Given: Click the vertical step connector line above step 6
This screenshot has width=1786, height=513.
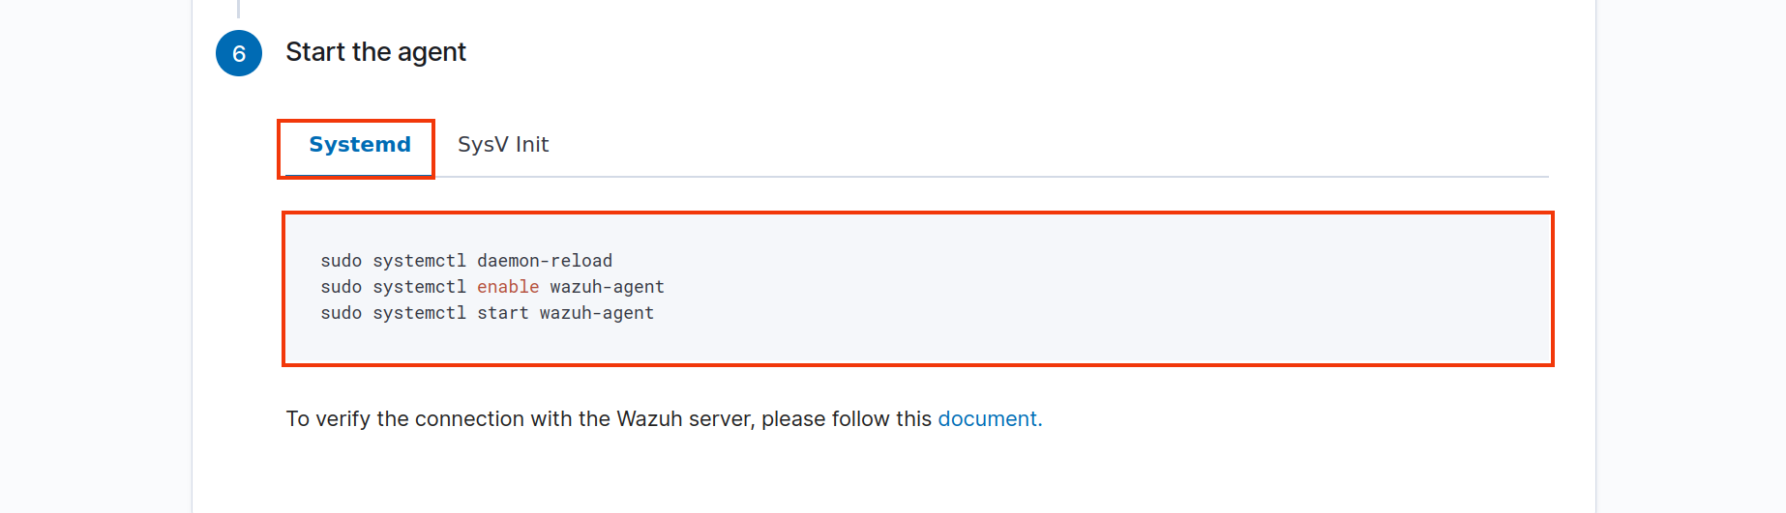Looking at the screenshot, I should [238, 9].
